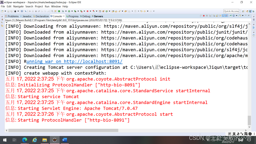Click the Open Perspective icon
Screen dimensions: 256x144
[x=243, y=11]
